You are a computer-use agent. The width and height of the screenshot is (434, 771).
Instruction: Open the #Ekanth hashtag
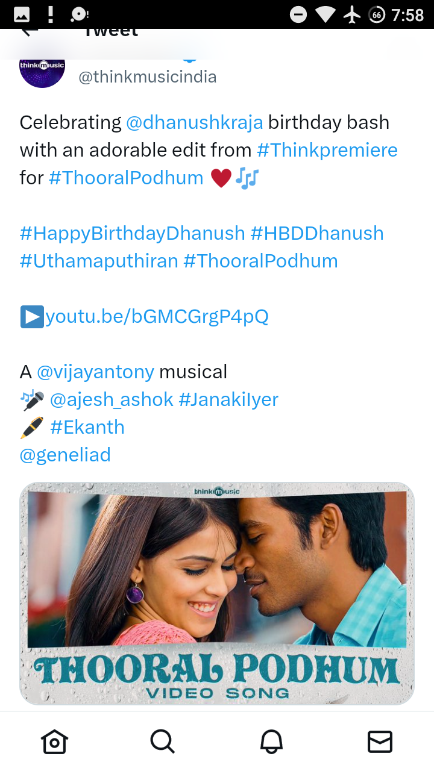pos(87,427)
